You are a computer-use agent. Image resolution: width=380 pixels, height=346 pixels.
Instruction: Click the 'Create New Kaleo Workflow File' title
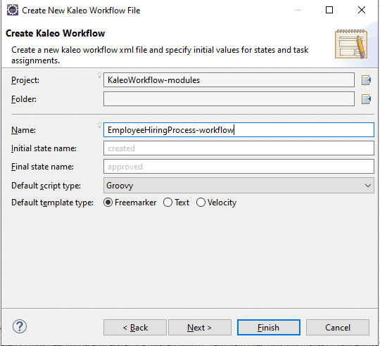81,11
